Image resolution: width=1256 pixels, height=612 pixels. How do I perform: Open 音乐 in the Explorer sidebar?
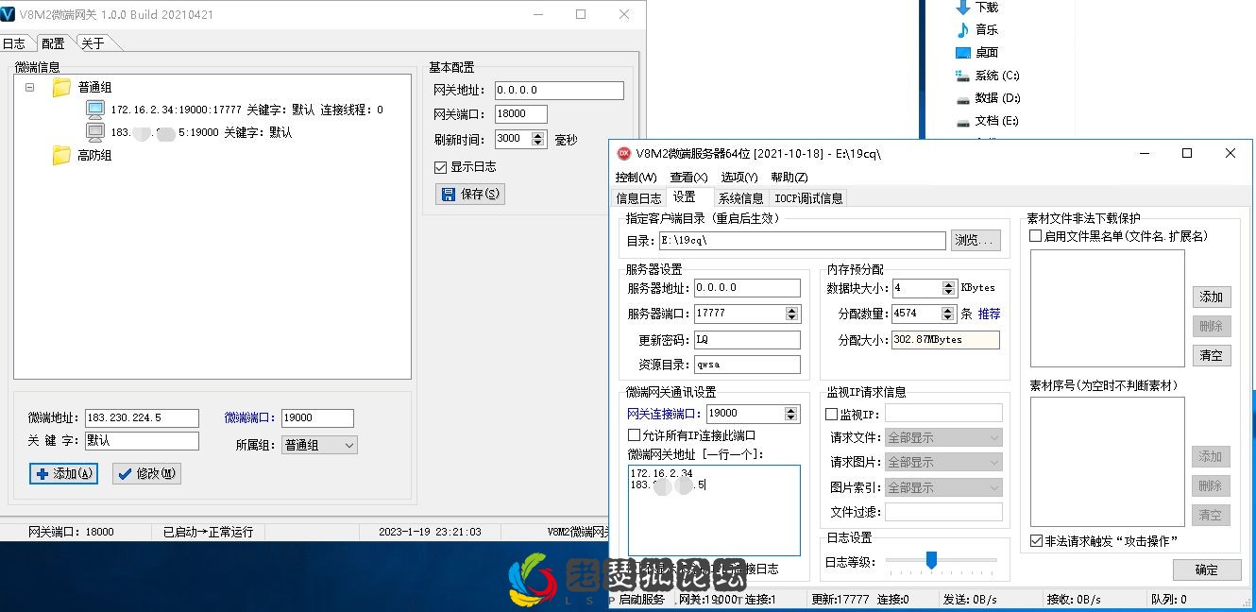[976, 30]
